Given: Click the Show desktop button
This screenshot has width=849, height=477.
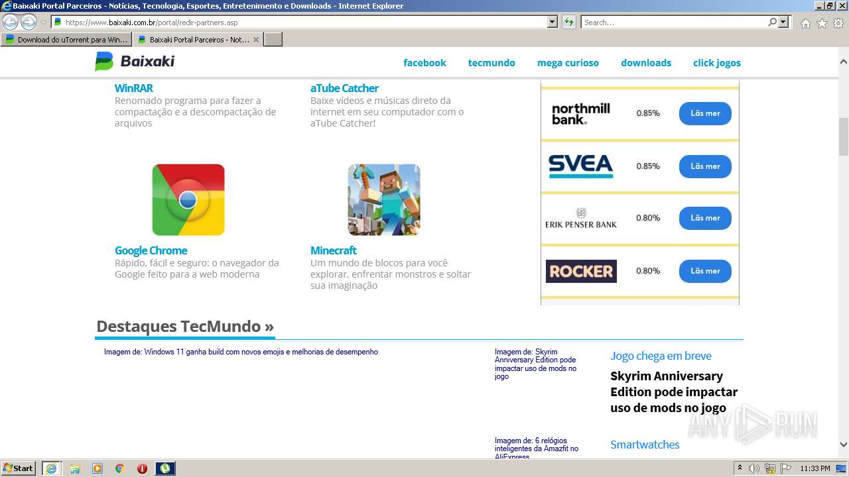Looking at the screenshot, I should click(842, 468).
